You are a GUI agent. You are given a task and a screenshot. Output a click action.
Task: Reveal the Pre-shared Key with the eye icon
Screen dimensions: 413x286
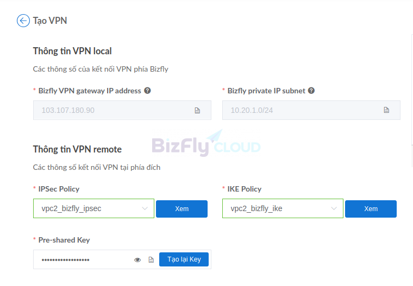tap(137, 260)
